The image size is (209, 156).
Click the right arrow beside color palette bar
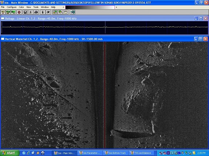click(x=116, y=7)
